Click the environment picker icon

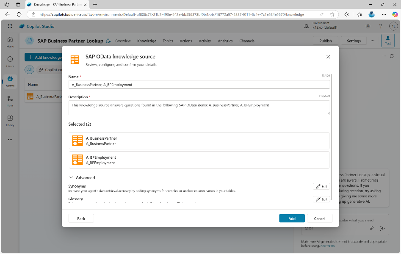click(307, 26)
